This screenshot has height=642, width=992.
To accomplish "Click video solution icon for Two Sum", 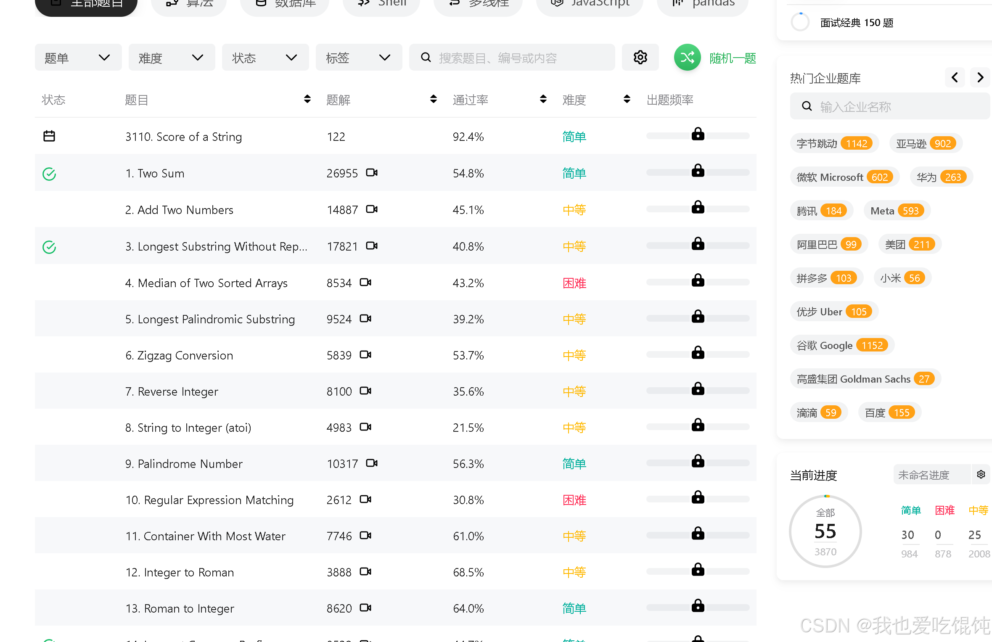I will [372, 173].
